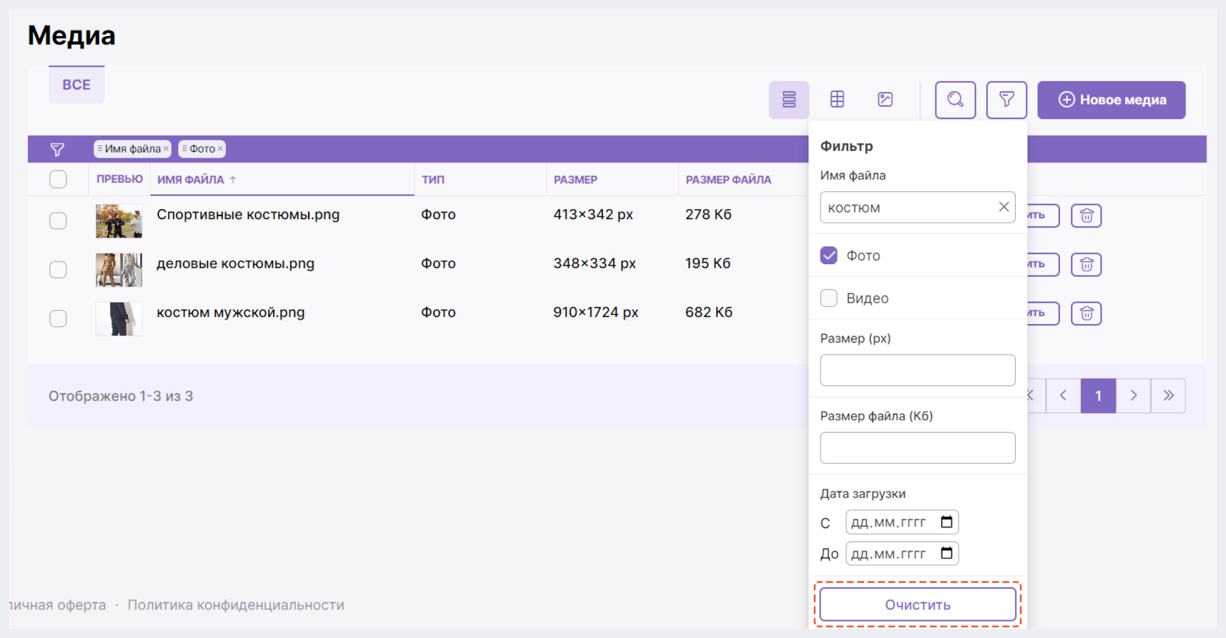Viewport: 1226px width, 638px height.
Task: Sort by ИМЯ ФАЙЛА column
Action: (x=196, y=179)
